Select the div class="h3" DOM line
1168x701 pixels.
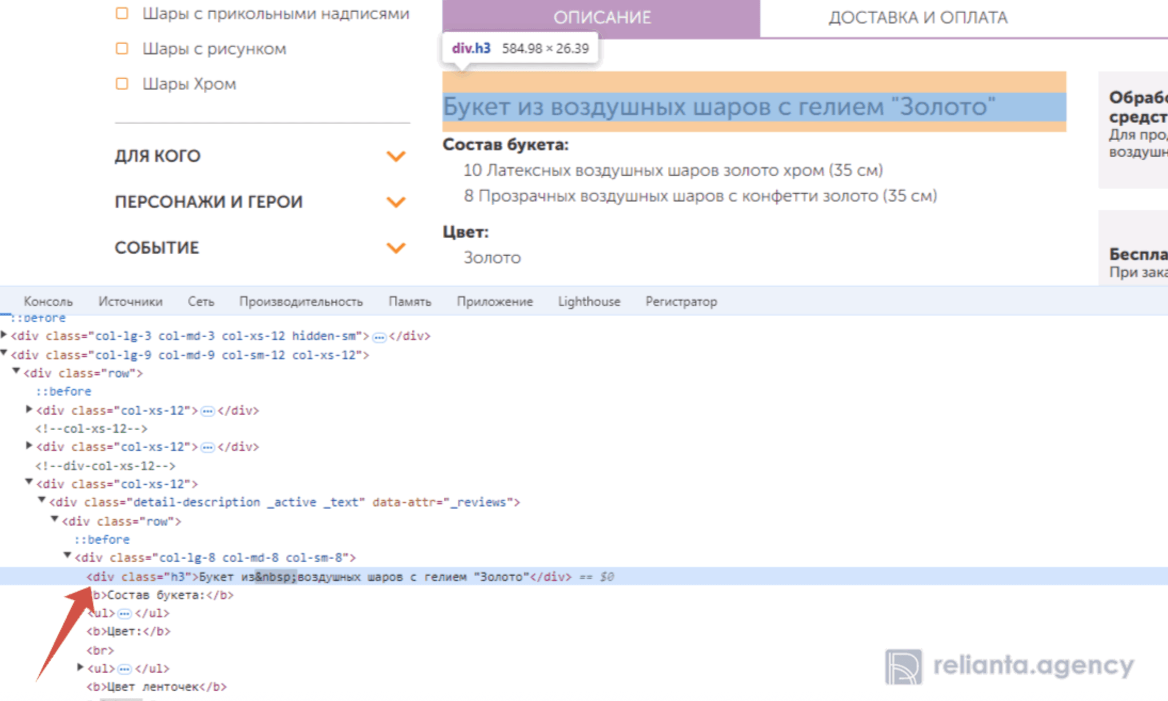point(320,577)
